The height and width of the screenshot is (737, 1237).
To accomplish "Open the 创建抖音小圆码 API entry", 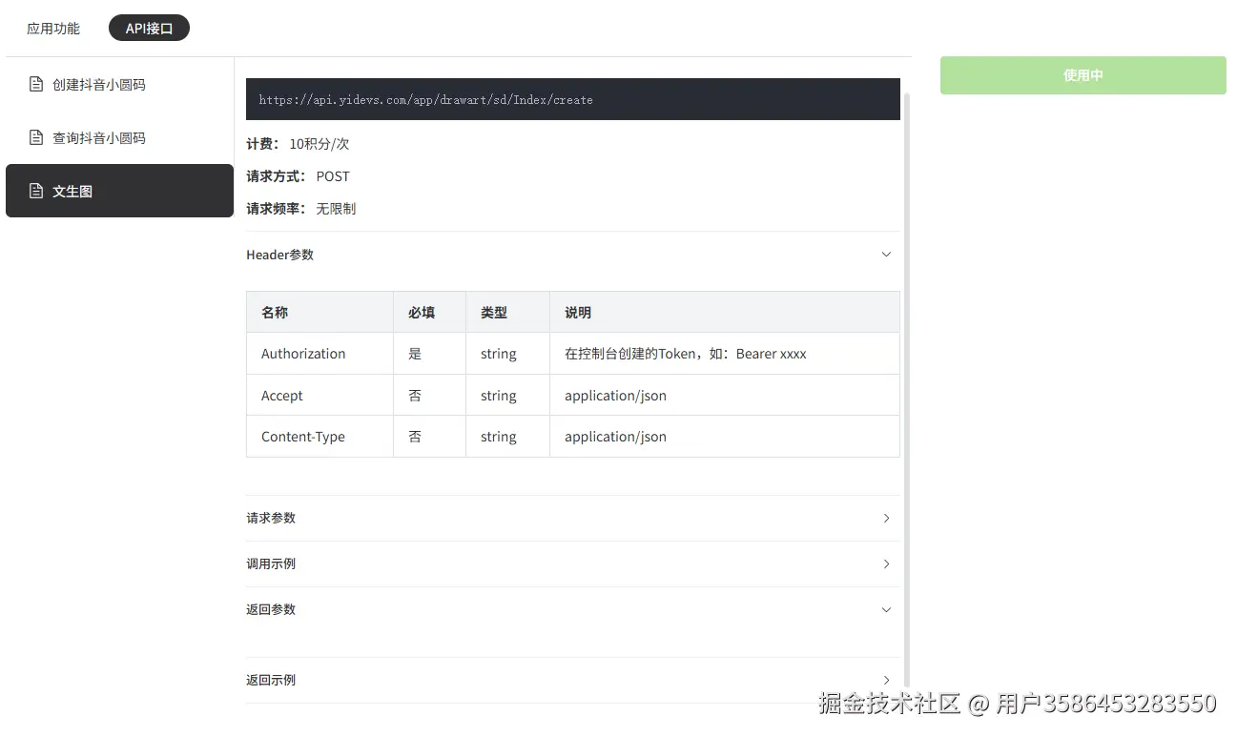I will 119,84.
